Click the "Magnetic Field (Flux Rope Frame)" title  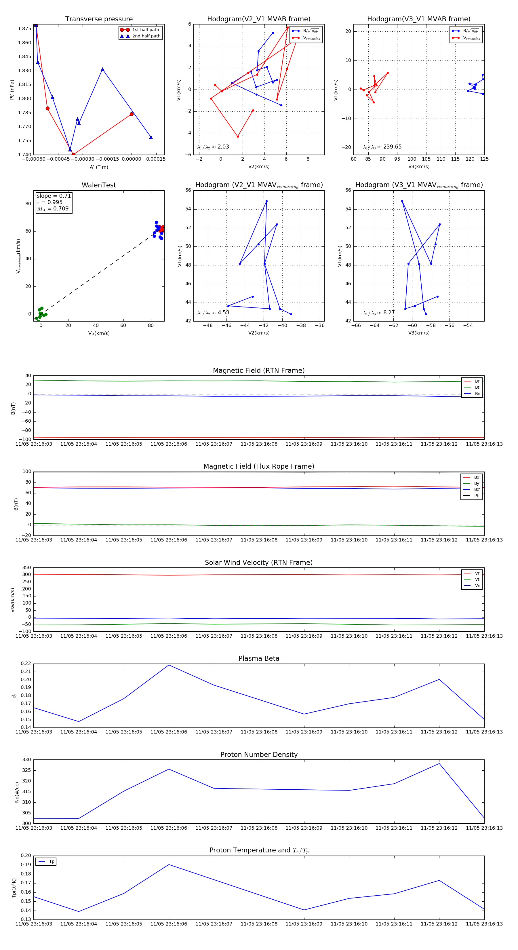(x=259, y=467)
